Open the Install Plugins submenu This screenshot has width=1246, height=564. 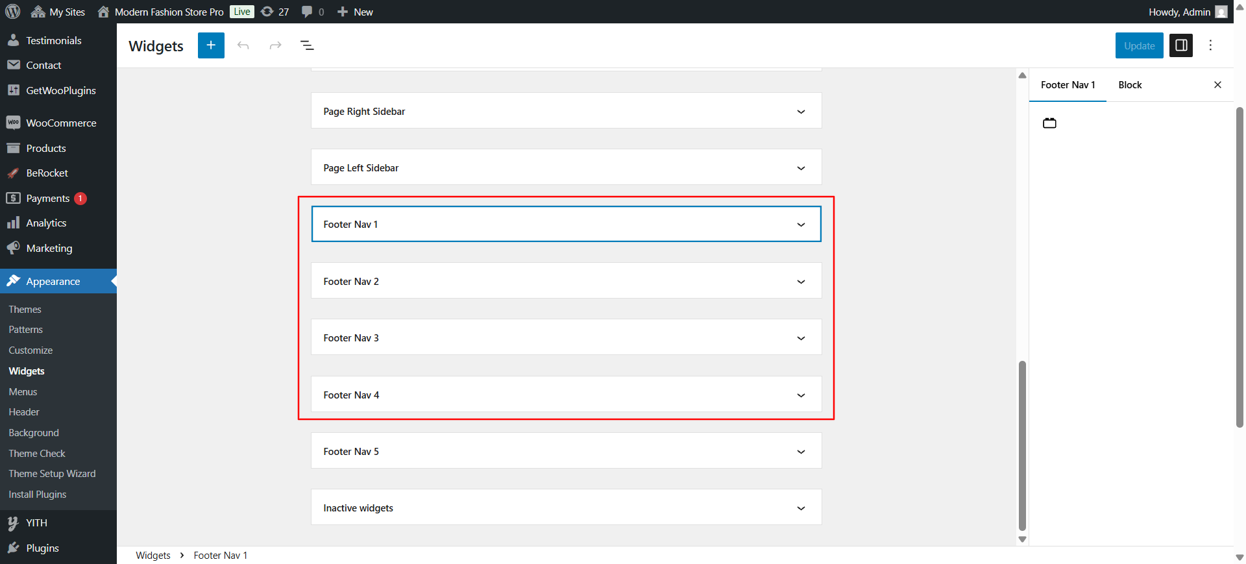[38, 495]
